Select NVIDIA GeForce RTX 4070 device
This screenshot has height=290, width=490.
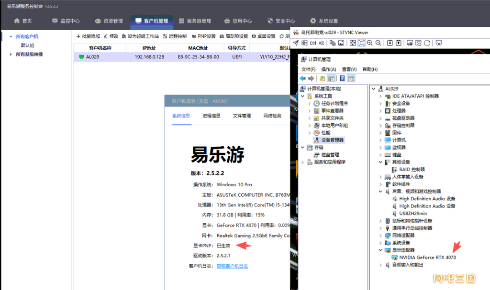coord(427,258)
